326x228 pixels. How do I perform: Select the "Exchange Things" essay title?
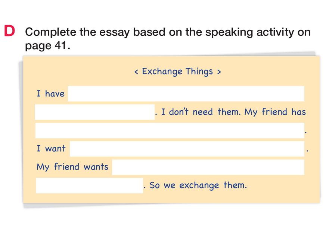(x=177, y=71)
